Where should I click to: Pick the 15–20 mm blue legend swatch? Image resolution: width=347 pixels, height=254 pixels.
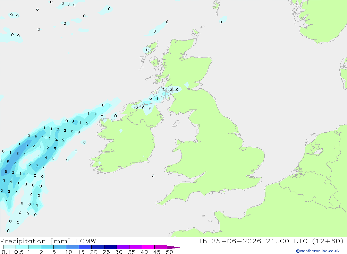coord(85,247)
